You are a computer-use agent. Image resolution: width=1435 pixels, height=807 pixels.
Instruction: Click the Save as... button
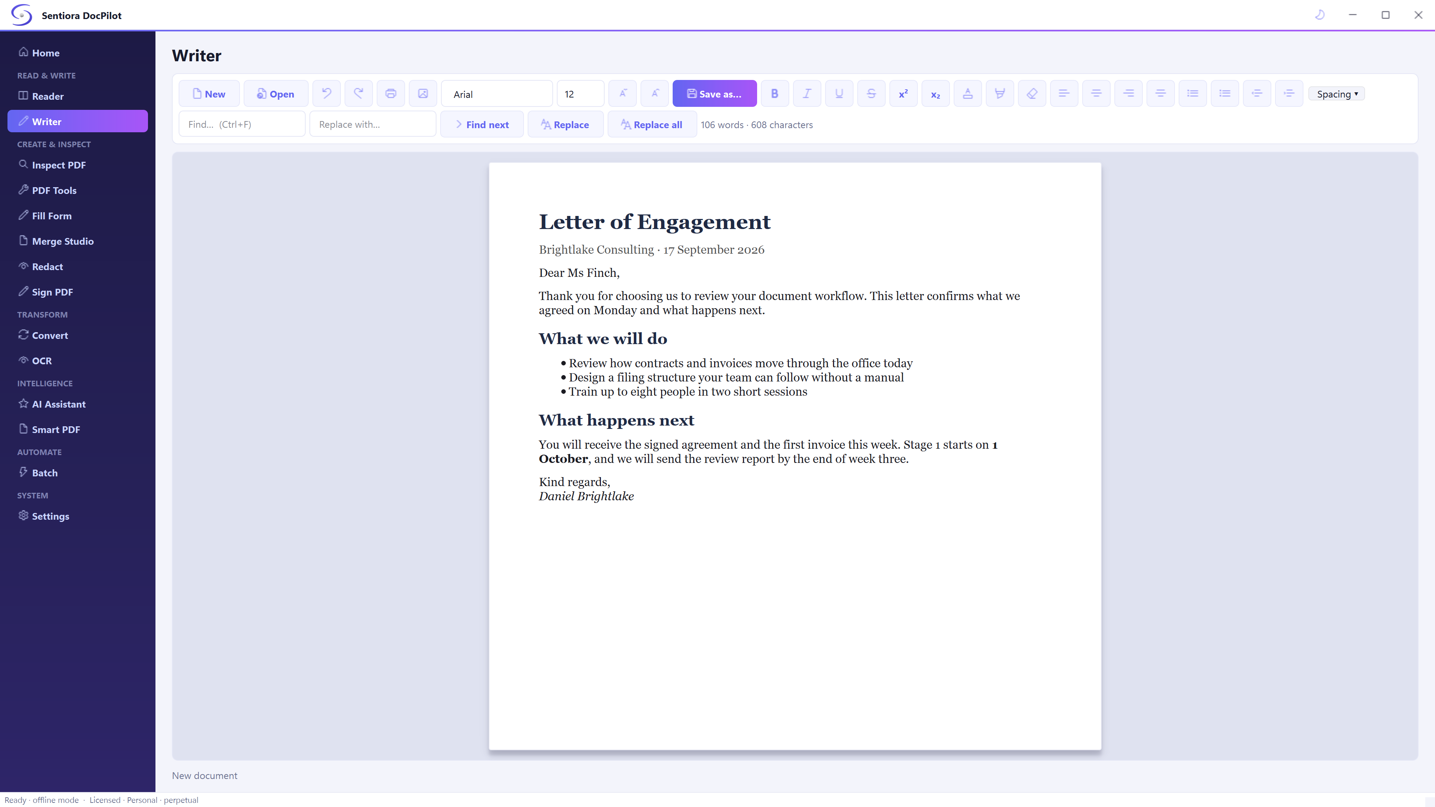tap(715, 93)
